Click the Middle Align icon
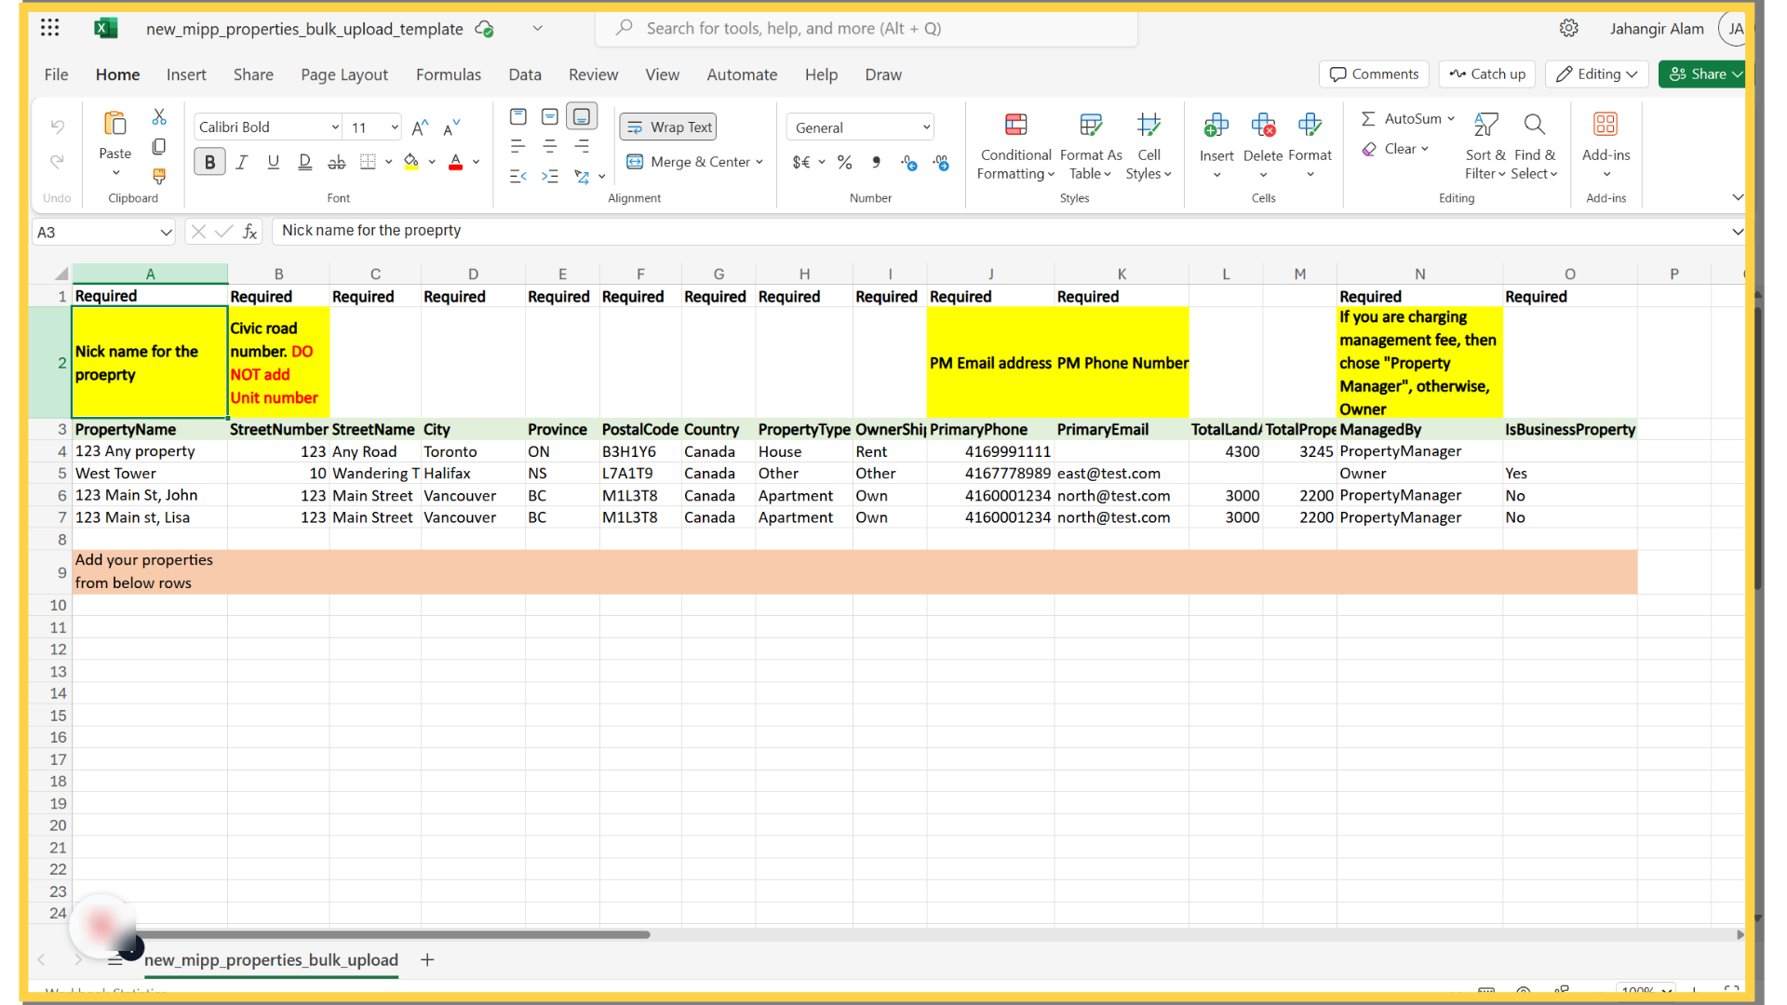The image size is (1787, 1005). tap(550, 117)
